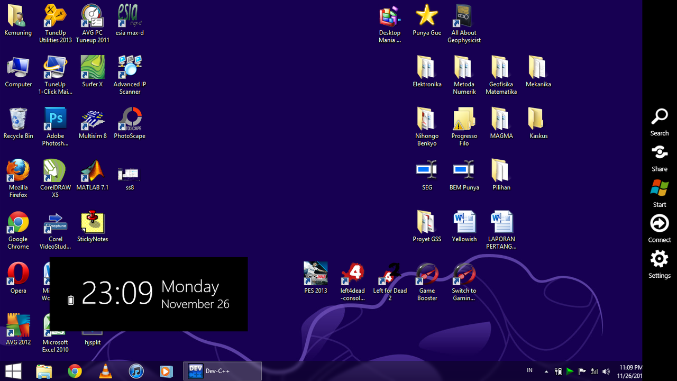This screenshot has width=677, height=381.
Task: Launch Google Chrome desktop shortcut
Action: click(x=18, y=230)
